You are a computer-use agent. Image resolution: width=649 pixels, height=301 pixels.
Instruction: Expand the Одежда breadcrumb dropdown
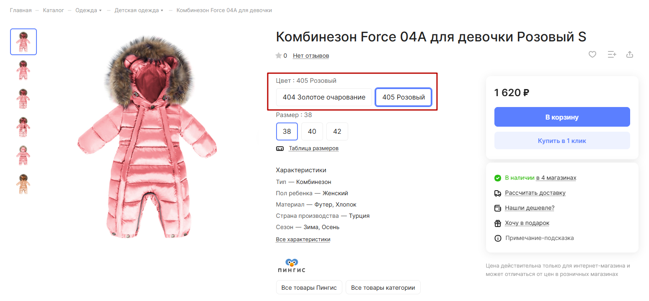[101, 10]
